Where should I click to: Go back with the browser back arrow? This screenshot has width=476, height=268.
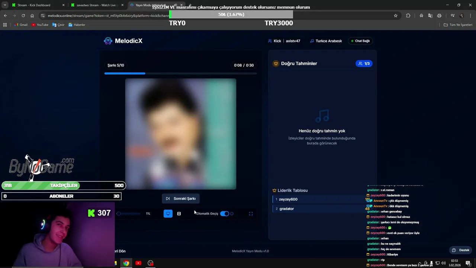pyautogui.click(x=5, y=16)
